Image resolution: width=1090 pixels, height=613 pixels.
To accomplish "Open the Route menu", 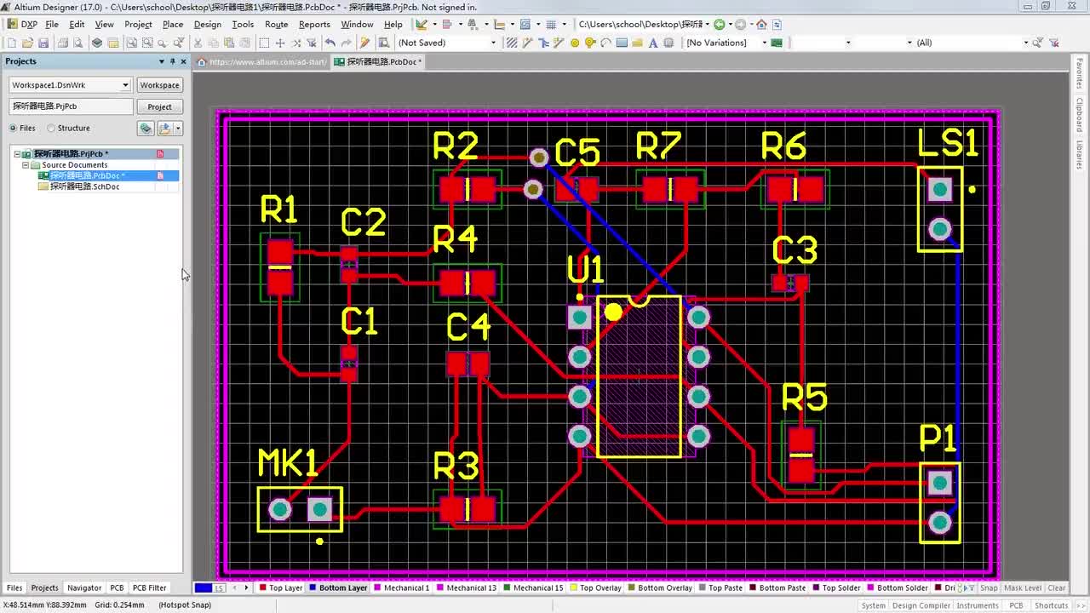I will [x=277, y=24].
